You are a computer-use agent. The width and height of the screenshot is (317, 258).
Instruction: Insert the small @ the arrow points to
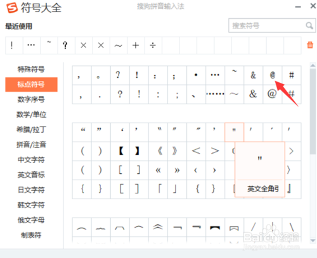(273, 75)
